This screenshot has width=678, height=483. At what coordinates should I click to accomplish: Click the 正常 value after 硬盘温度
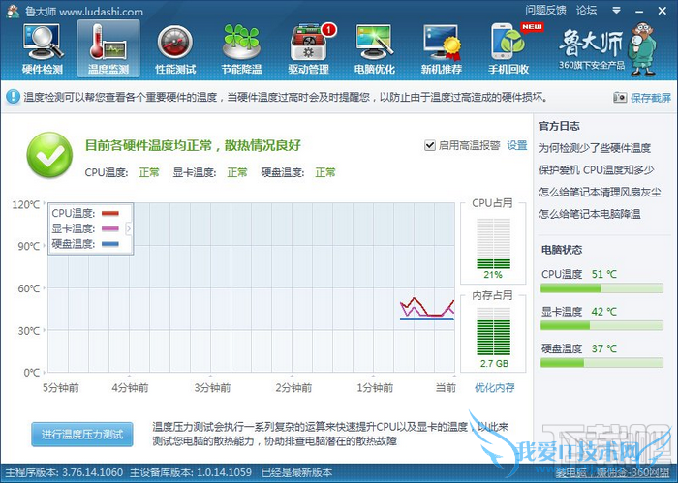pyautogui.click(x=325, y=173)
